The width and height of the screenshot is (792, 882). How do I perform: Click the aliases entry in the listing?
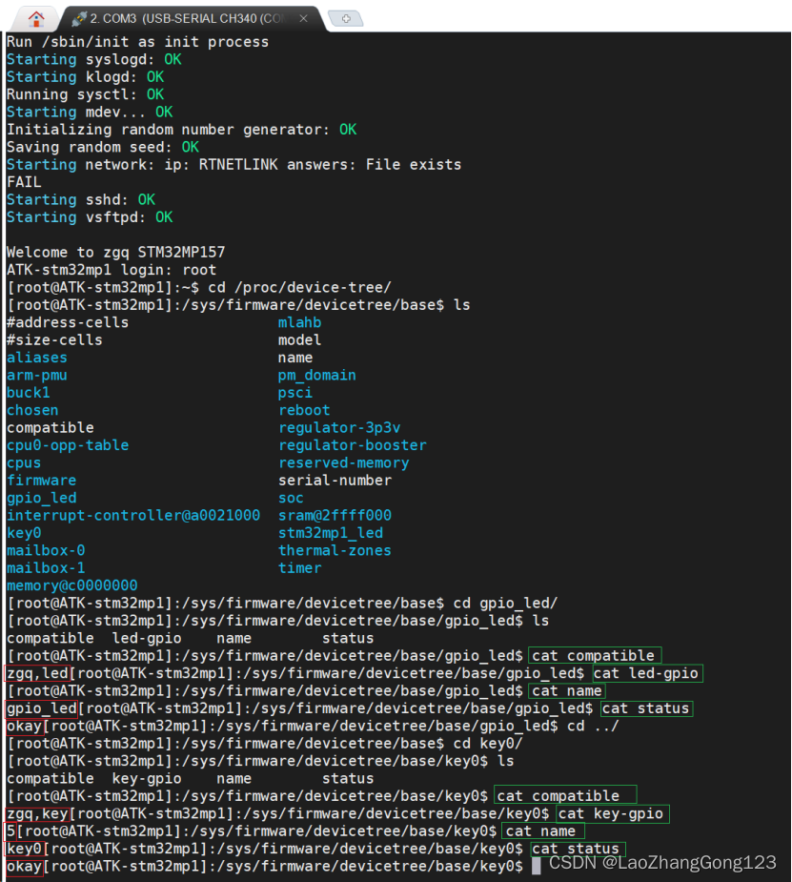pos(36,358)
